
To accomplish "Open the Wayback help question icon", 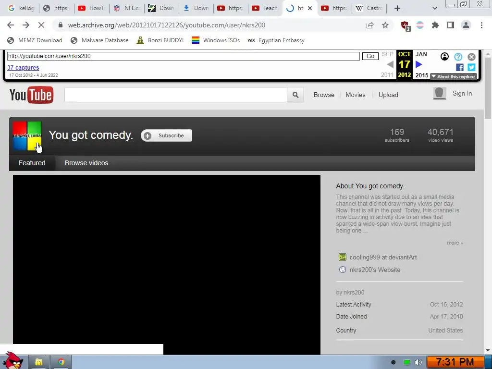I will [458, 57].
